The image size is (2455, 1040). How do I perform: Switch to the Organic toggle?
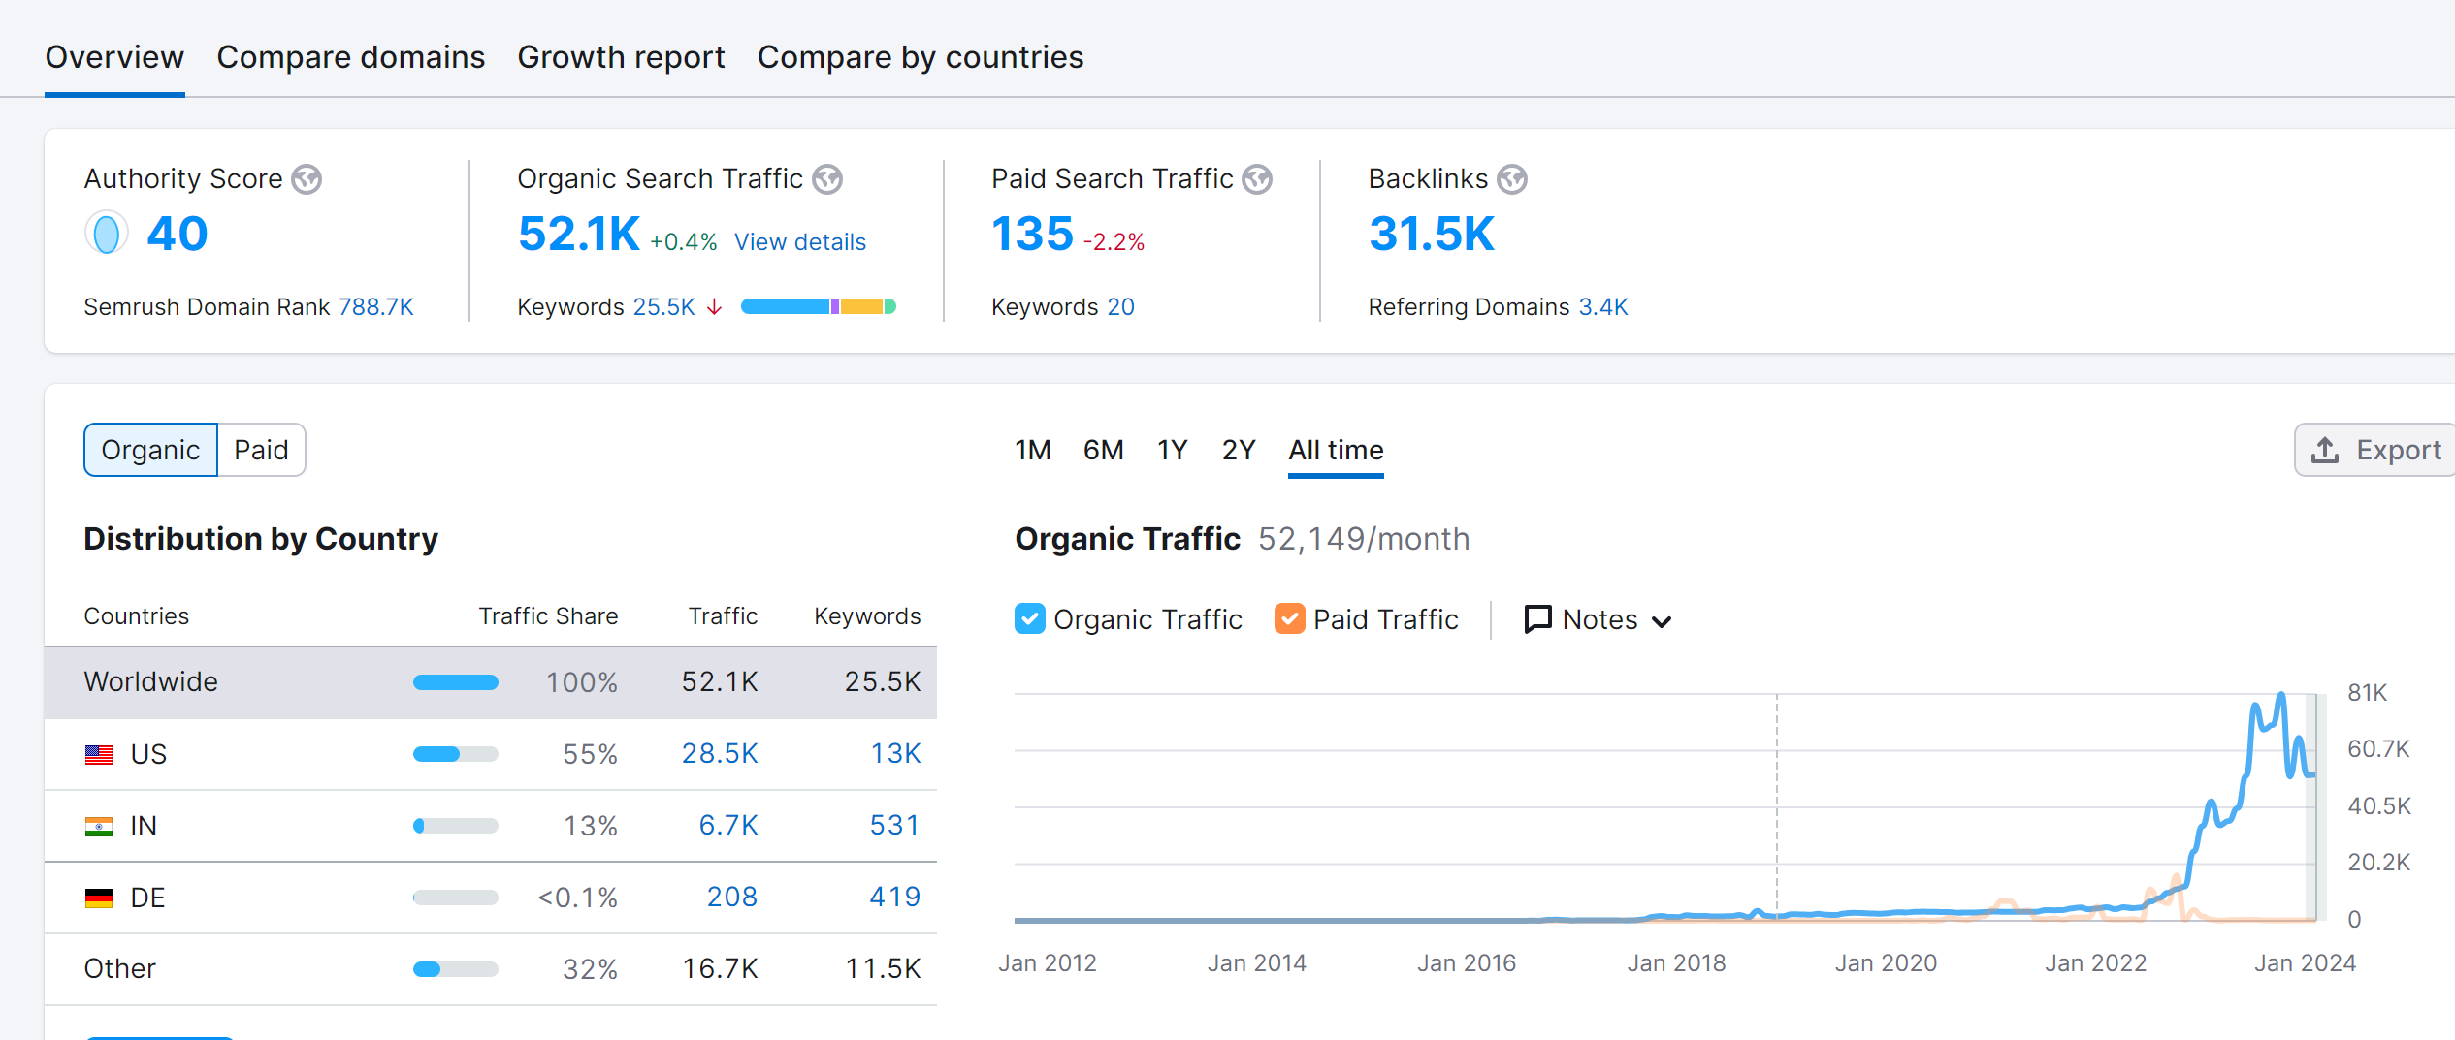pos(151,450)
